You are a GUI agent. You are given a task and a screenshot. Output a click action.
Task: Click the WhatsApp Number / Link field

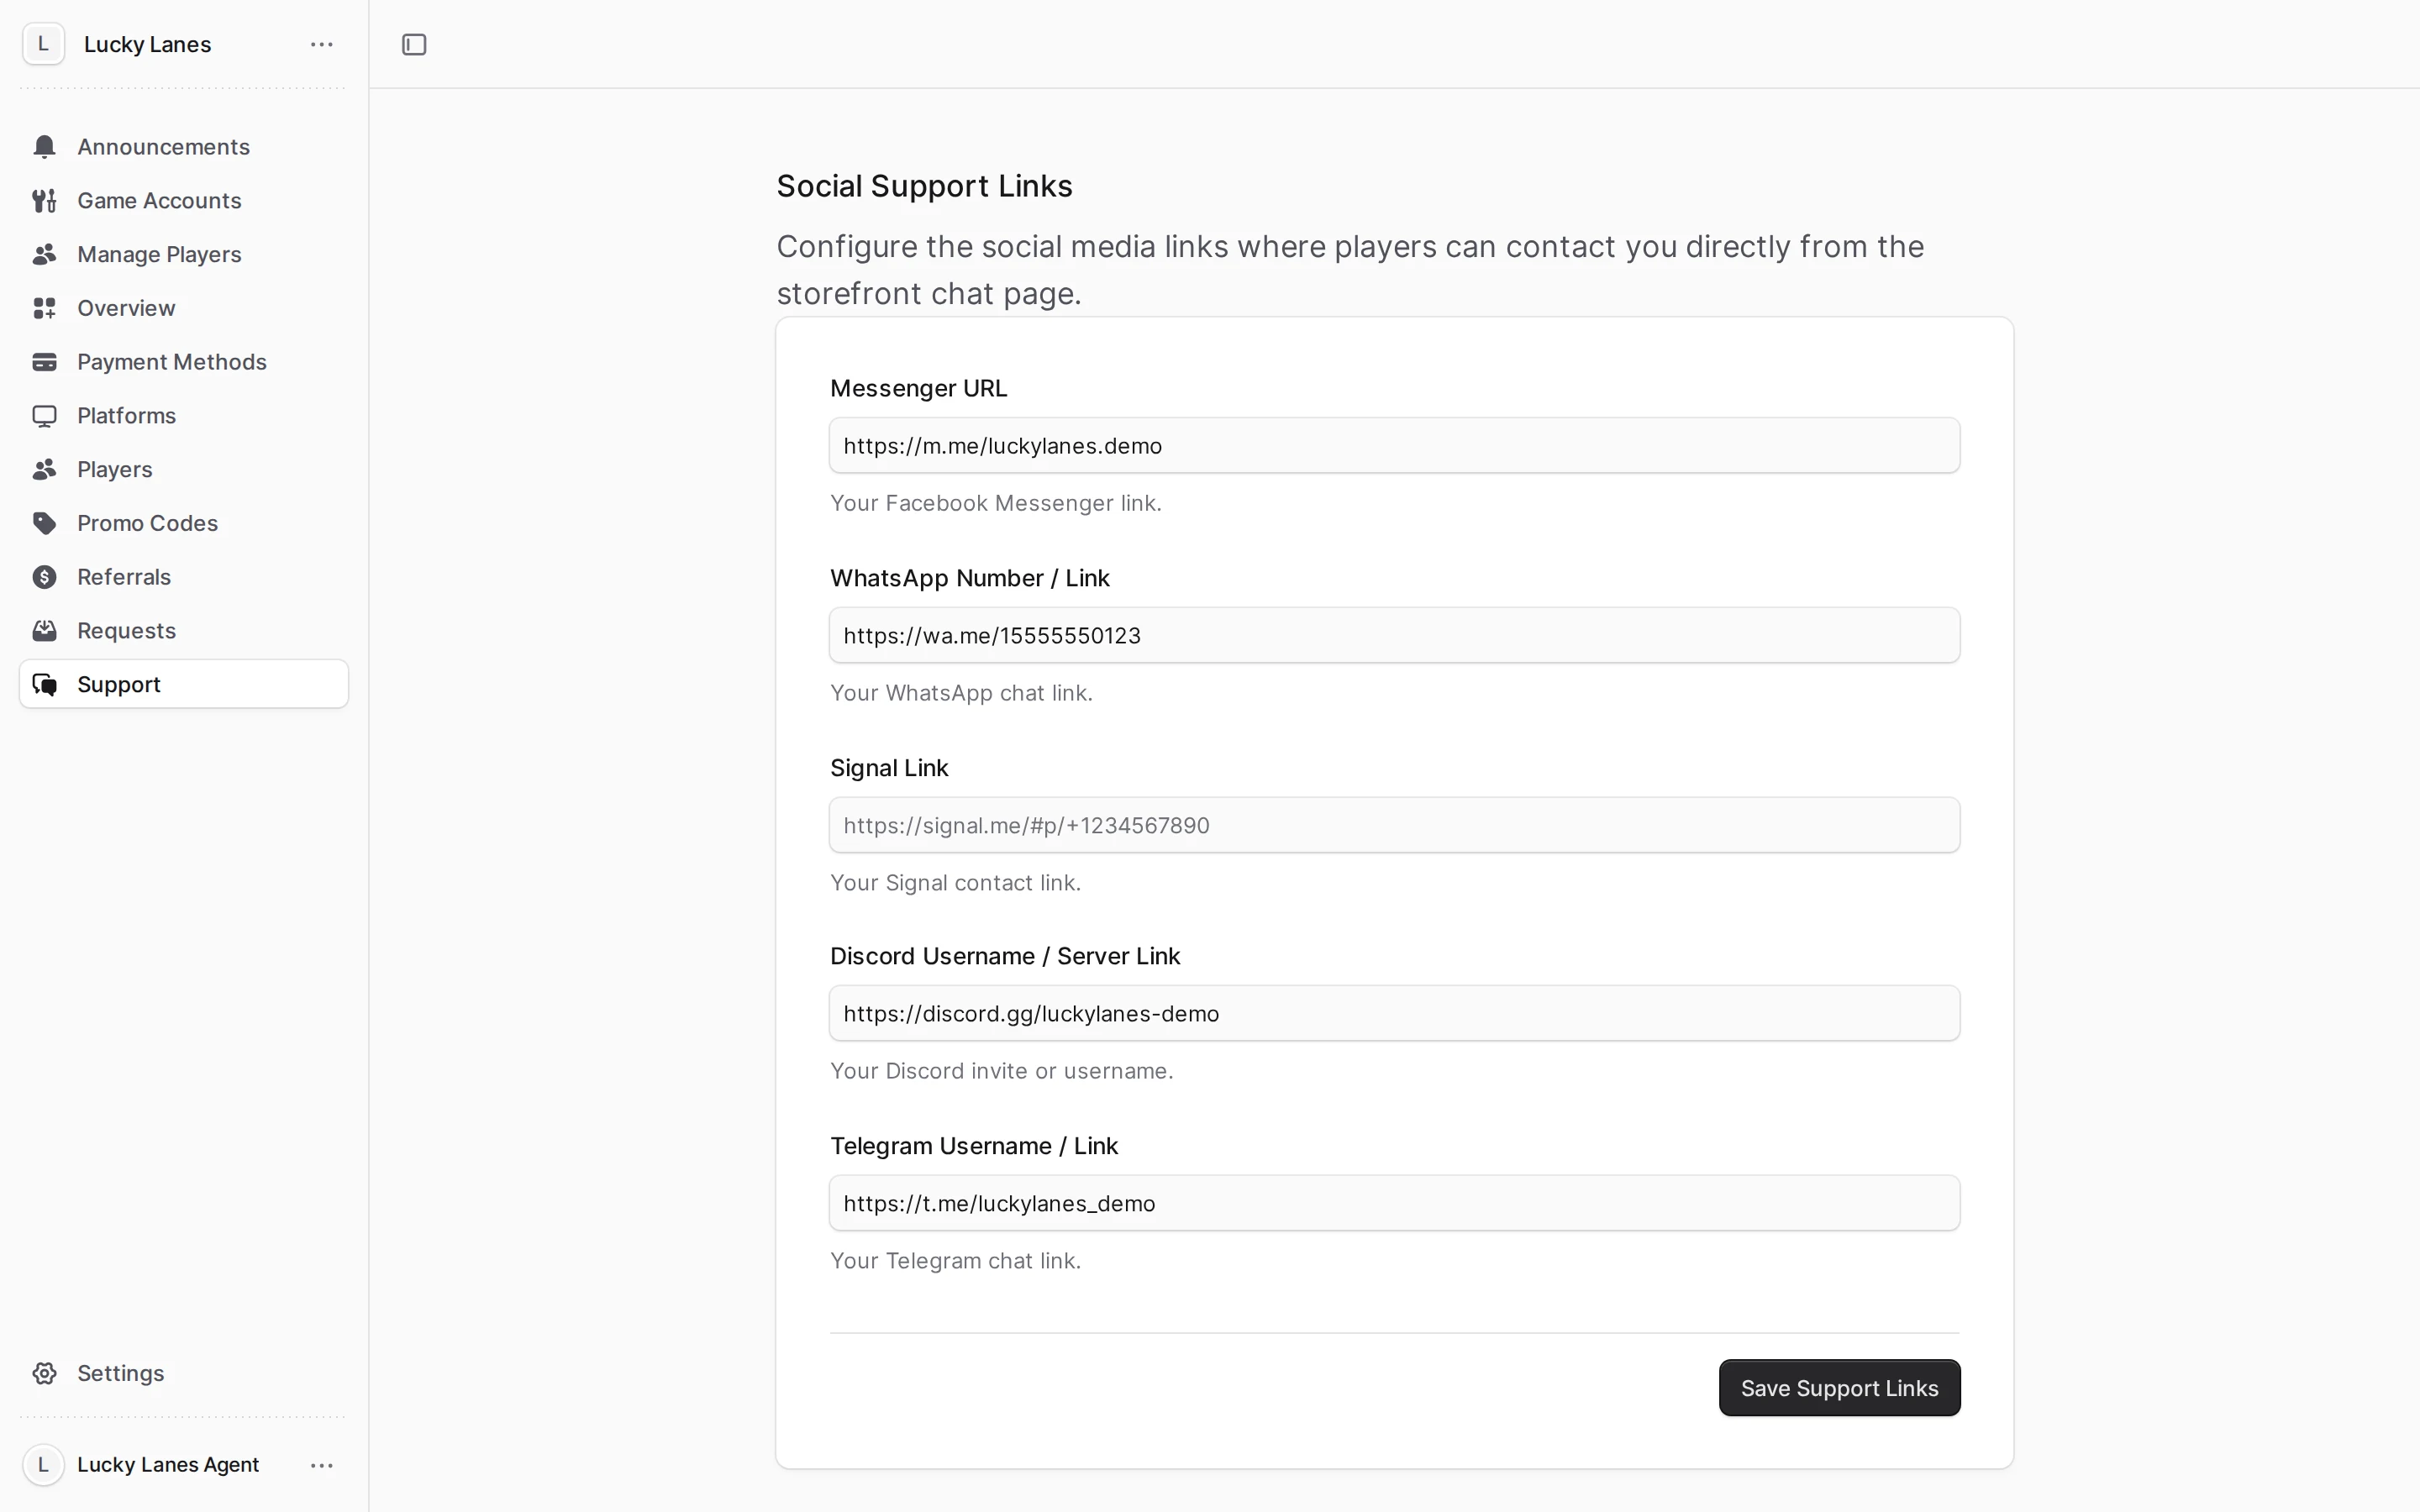click(1394, 636)
